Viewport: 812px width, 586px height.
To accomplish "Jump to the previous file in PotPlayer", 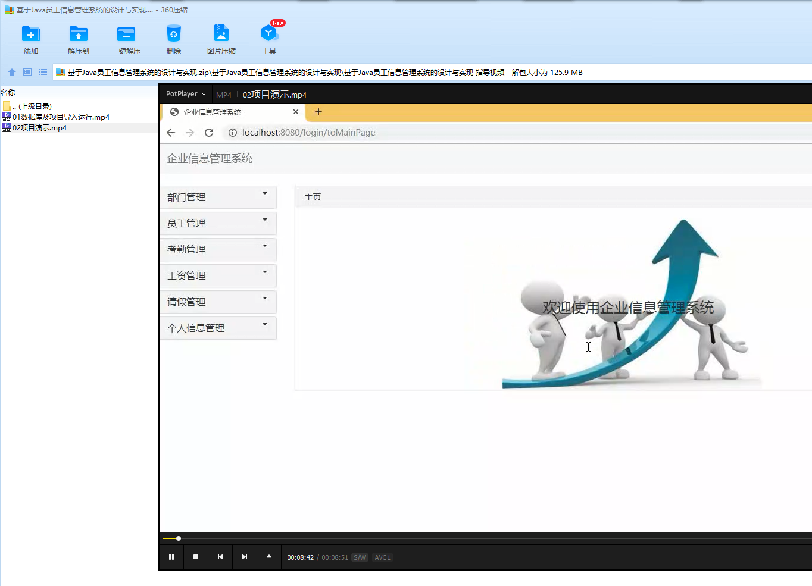I will point(220,557).
